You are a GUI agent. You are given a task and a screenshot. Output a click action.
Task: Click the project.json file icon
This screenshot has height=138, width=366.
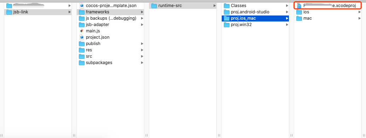click(82, 37)
